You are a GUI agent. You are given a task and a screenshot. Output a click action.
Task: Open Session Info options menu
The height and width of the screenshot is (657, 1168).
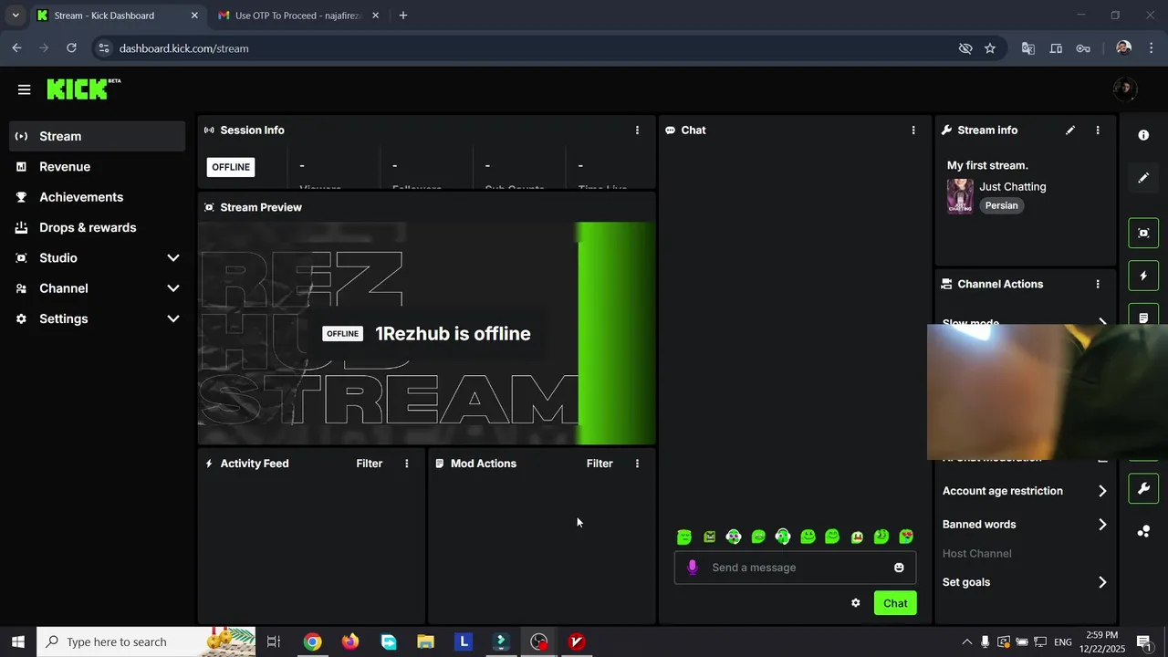637,130
